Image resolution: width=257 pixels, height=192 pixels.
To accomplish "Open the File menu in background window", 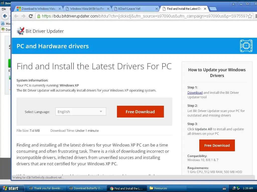I will 4,9.
